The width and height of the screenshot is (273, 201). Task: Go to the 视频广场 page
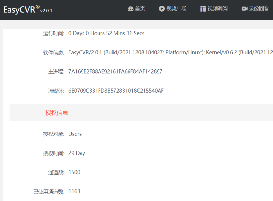(x=176, y=9)
